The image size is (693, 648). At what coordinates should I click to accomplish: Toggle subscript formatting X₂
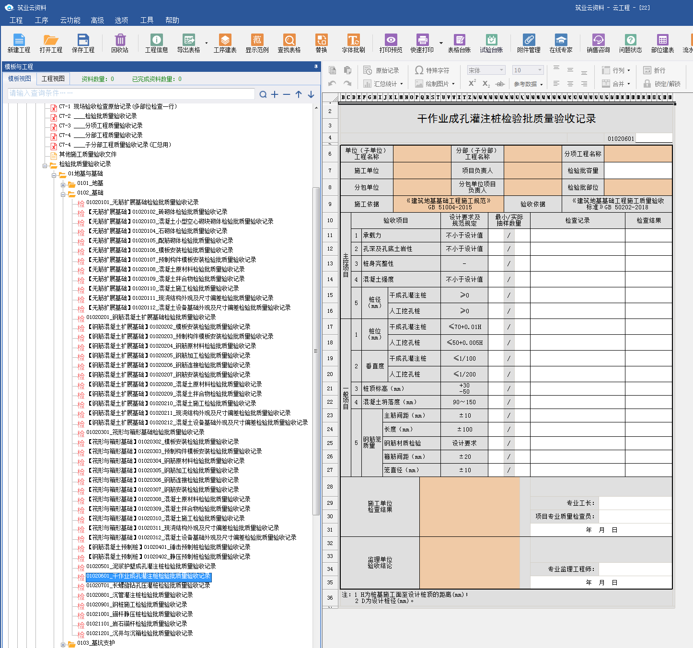486,84
